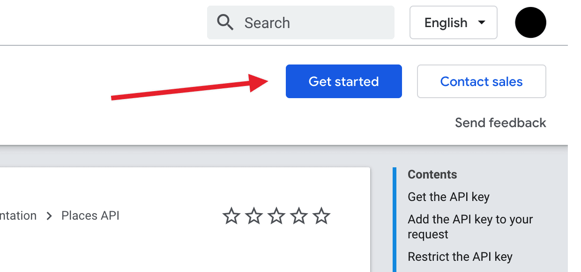Jump to Get the API key section
Image resolution: width=581 pixels, height=272 pixels.
pos(448,197)
